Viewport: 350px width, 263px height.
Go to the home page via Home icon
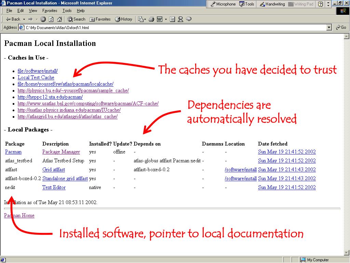[59, 19]
